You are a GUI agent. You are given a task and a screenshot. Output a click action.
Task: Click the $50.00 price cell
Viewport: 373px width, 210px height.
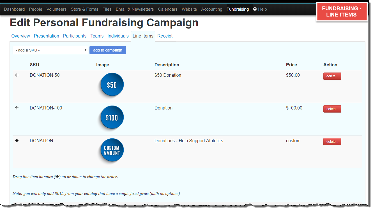(x=293, y=75)
